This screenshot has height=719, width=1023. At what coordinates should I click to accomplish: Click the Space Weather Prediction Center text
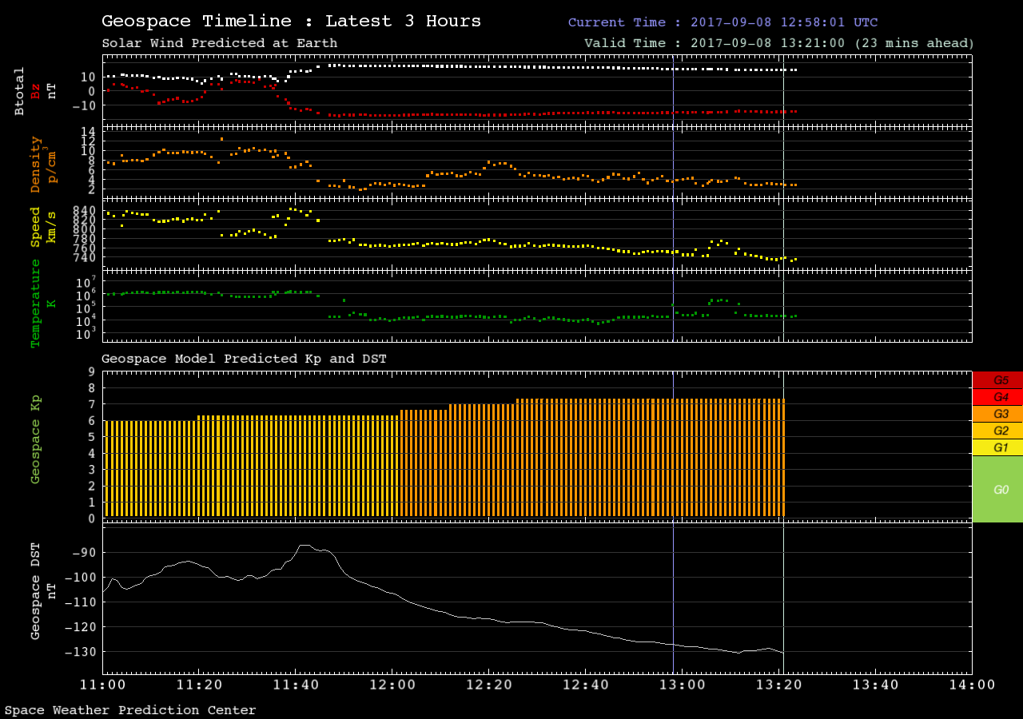[130, 710]
